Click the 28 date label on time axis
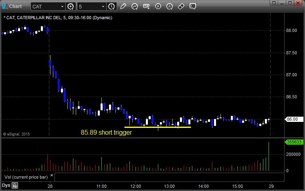Viewport: 305px width, 191px height. (50, 186)
